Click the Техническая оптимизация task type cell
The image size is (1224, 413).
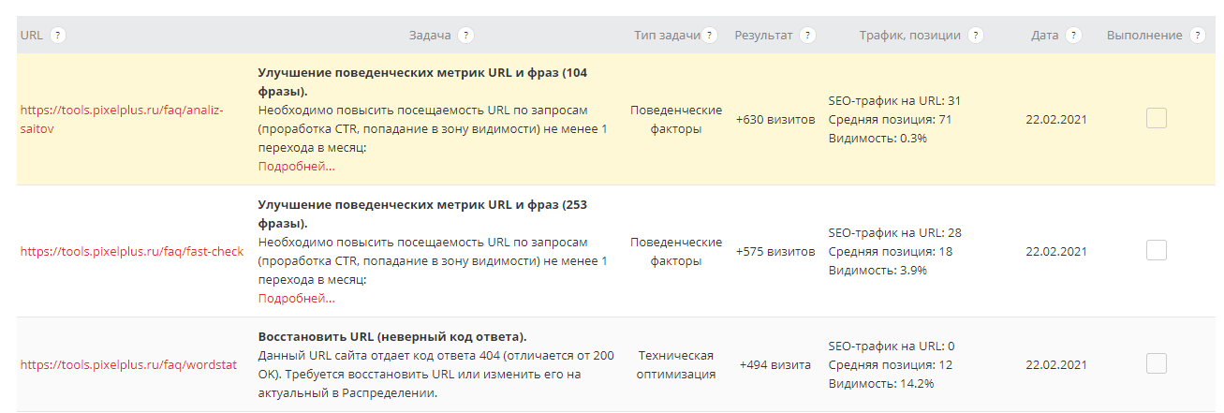(x=675, y=364)
